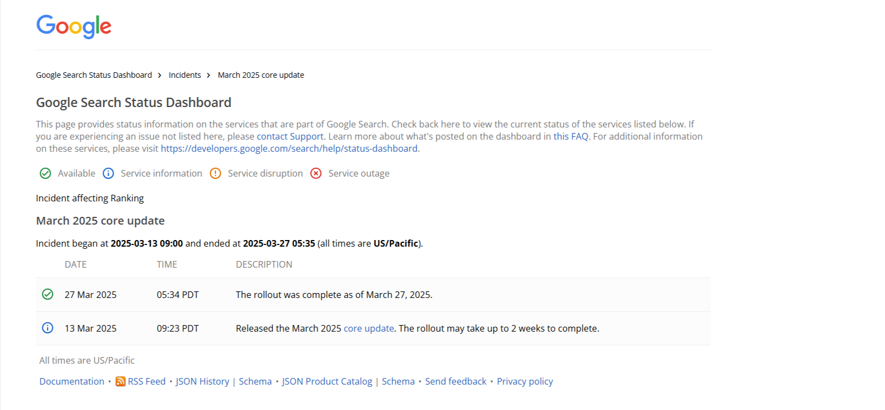Click the Google logo
Image resolution: width=885 pixels, height=410 pixels.
click(74, 26)
